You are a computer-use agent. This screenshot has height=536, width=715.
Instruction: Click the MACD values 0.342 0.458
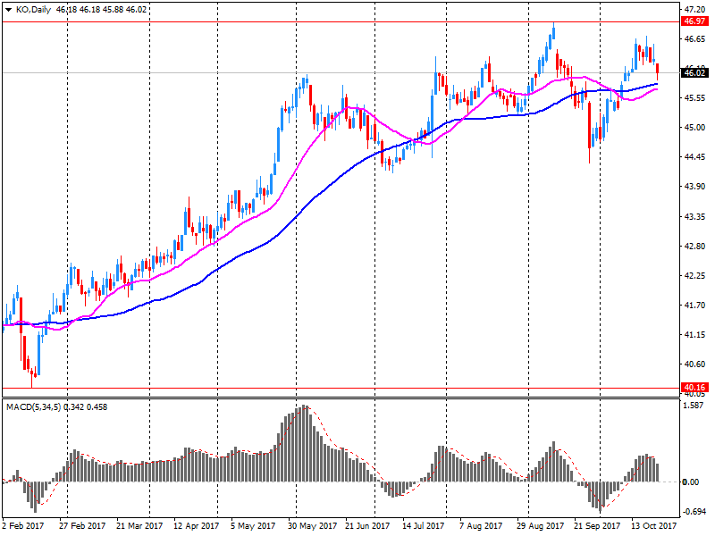[86, 407]
